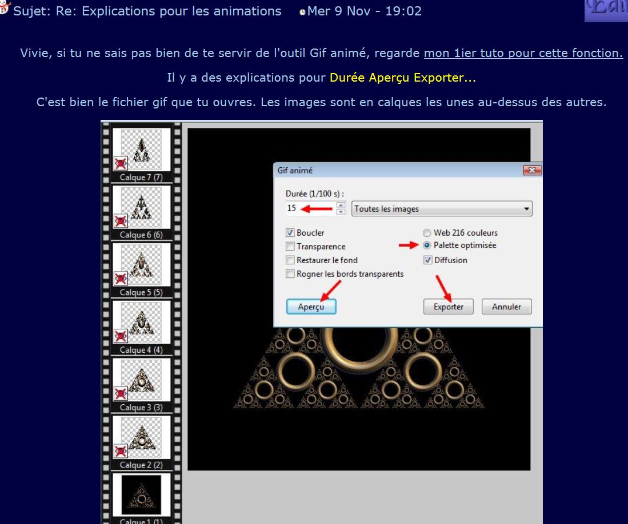Viewport: 628px width, 524px height.
Task: Select the Calque 1 layer thumbnail
Action: pyautogui.click(x=137, y=494)
